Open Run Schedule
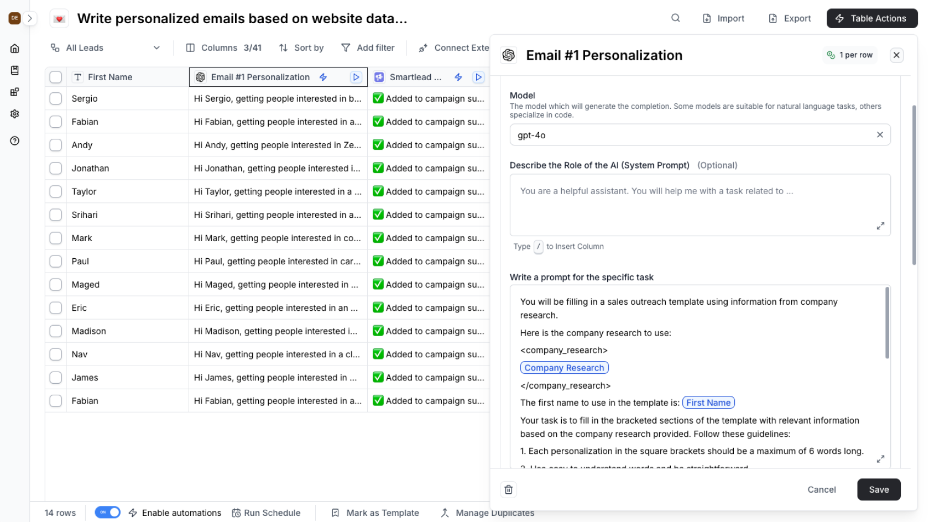This screenshot has height=522, width=929. [x=266, y=513]
